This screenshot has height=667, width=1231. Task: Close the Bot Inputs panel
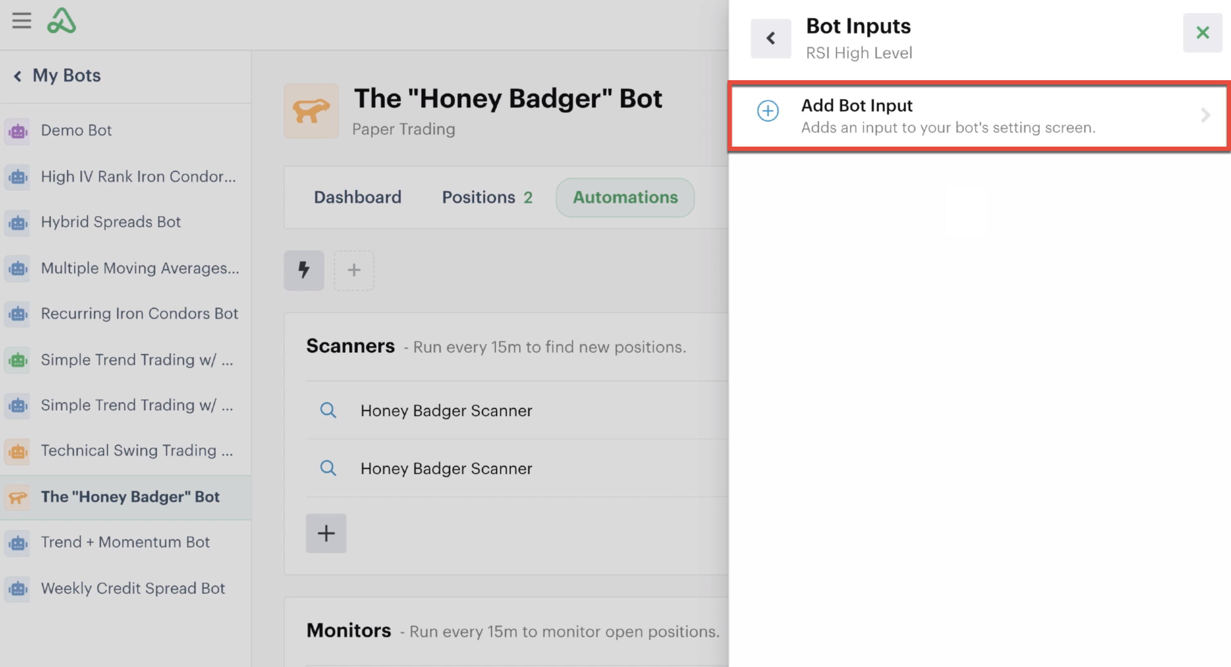click(1202, 33)
